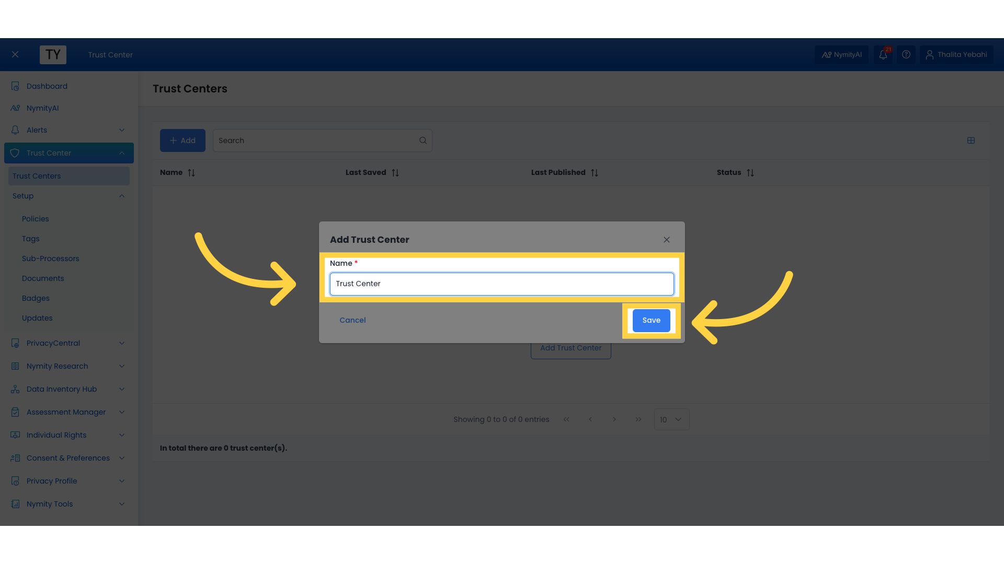Open the NymityAI assistant from the top bar

tap(841, 54)
